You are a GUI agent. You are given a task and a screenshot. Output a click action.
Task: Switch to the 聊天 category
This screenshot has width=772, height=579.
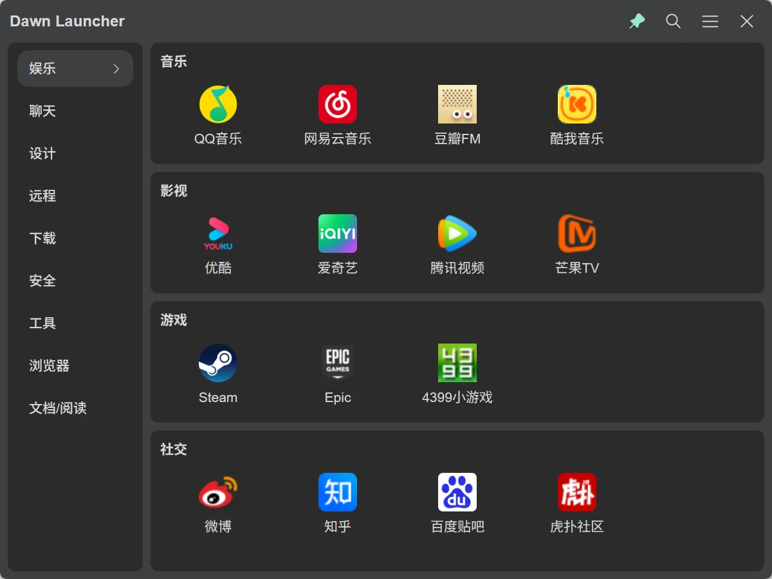(x=75, y=111)
